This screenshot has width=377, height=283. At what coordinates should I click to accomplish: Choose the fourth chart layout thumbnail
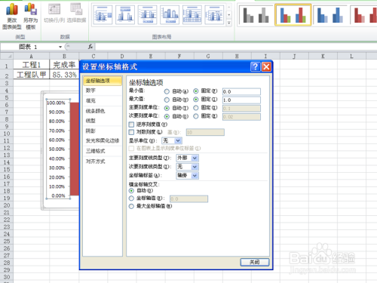click(x=170, y=15)
